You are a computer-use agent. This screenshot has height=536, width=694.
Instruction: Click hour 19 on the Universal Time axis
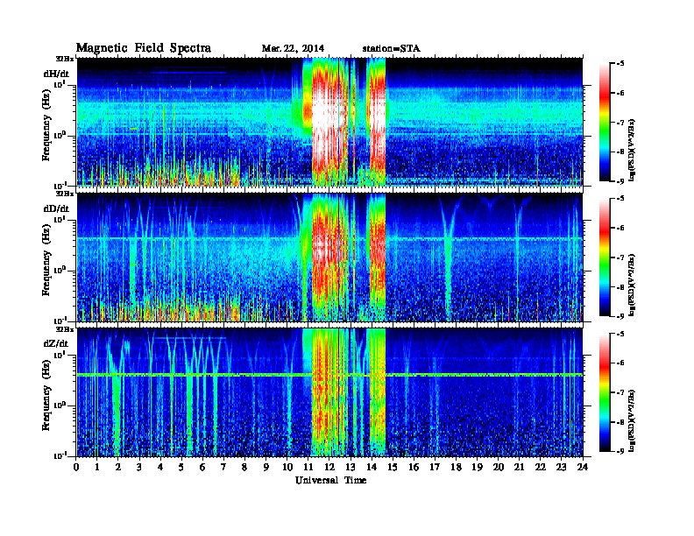pos(477,467)
